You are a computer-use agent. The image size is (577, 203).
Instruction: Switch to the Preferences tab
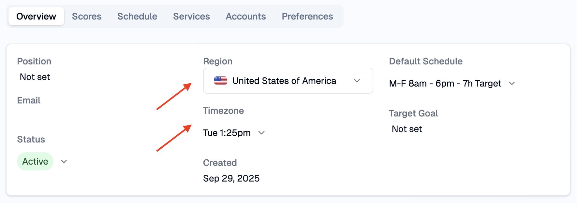click(307, 16)
